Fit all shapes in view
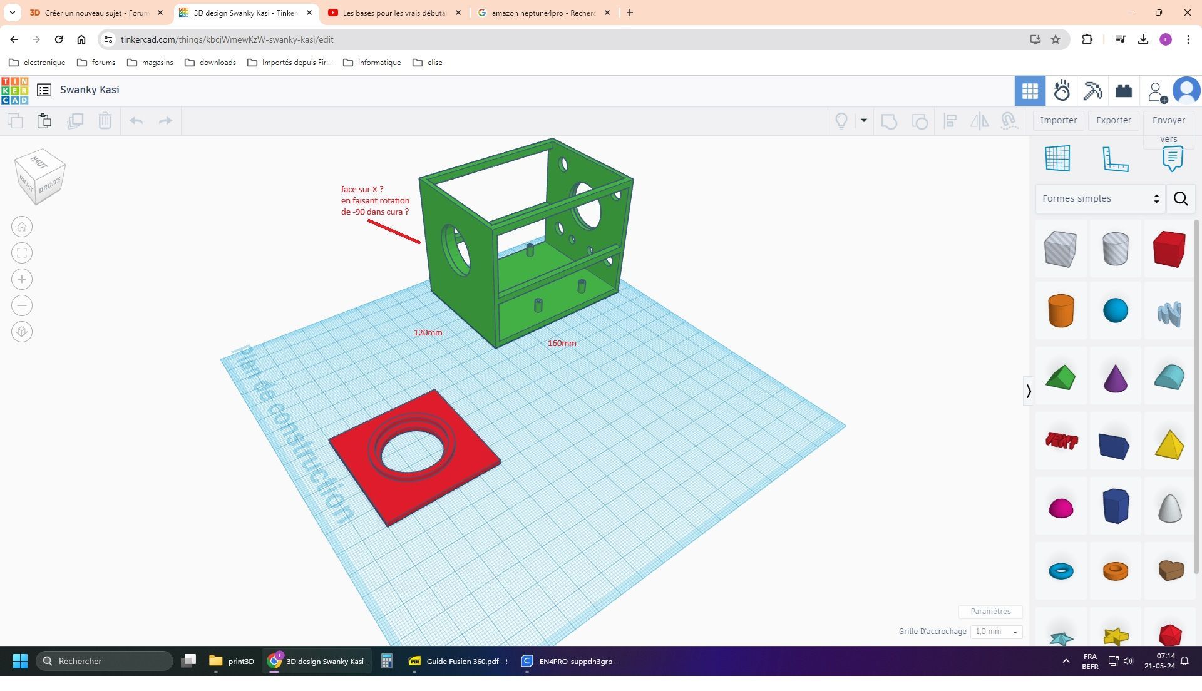The height and width of the screenshot is (691, 1202). point(22,253)
